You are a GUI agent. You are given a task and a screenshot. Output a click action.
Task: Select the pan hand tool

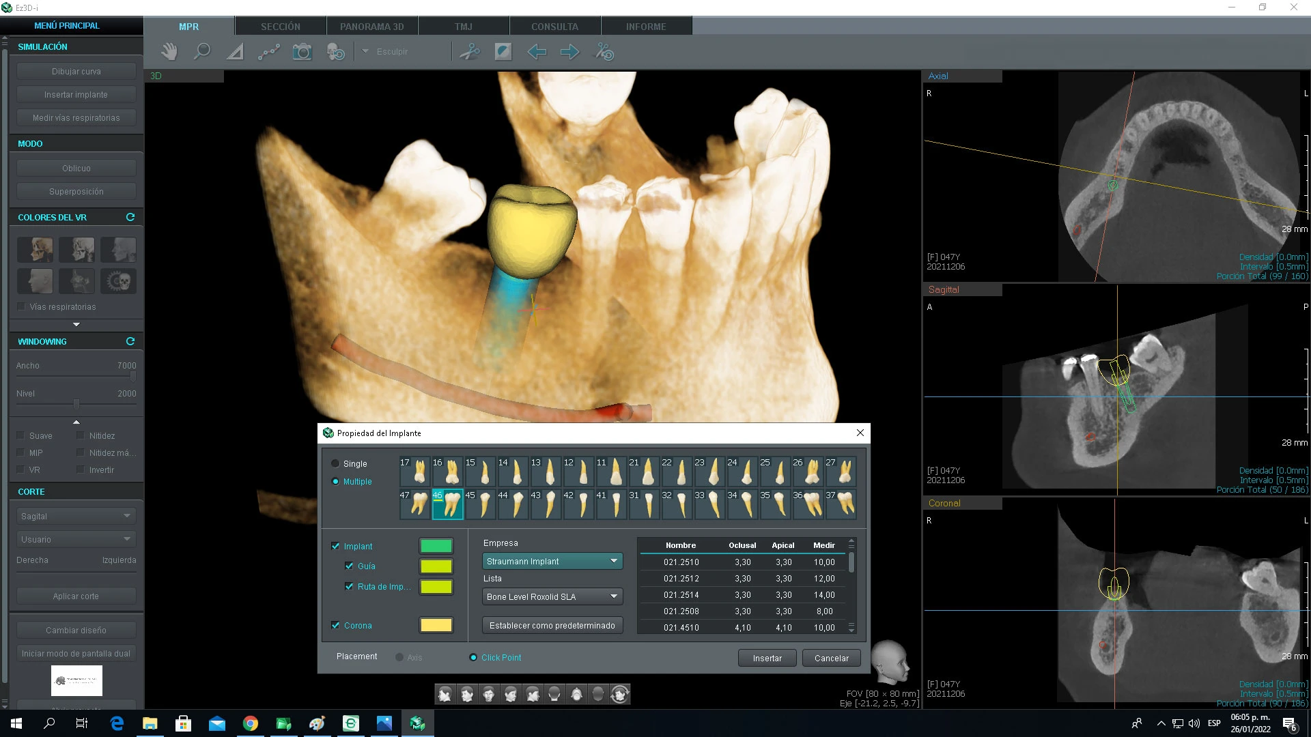(169, 52)
